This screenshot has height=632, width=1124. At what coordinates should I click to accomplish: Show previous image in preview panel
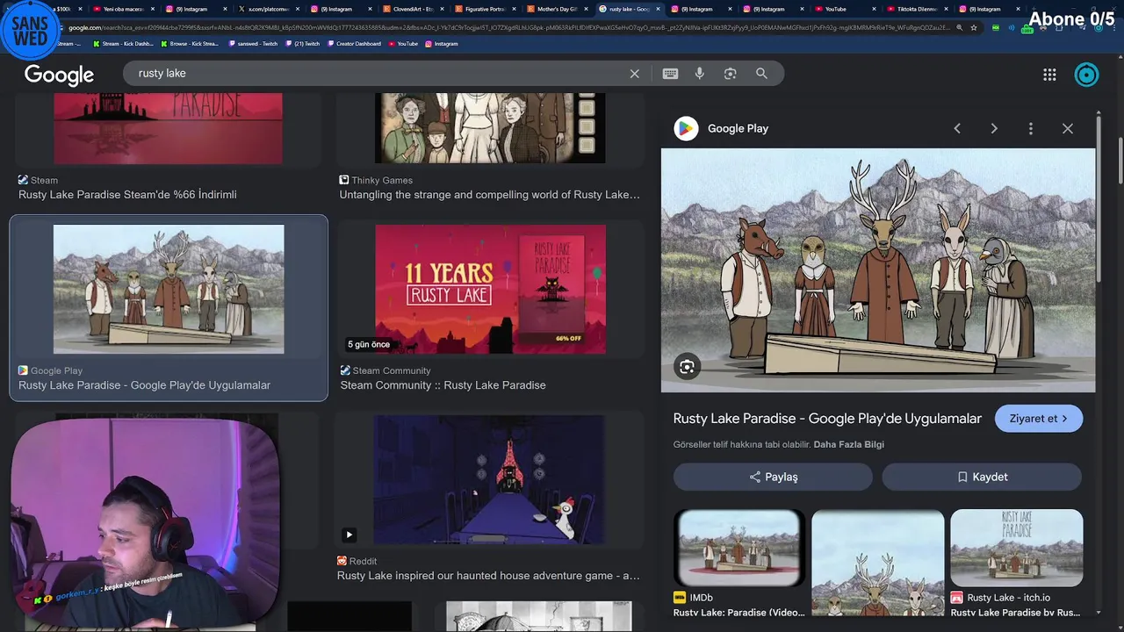coord(957,128)
